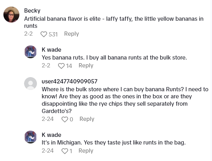Open Becky's profile picture
Image resolution: width=212 pixels, height=161 pixels.
pyautogui.click(x=11, y=15)
